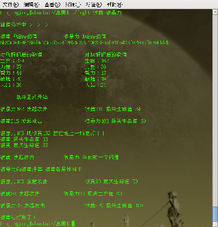Click the loading line with three arrows
The image size is (218, 227).
[x=24, y=24]
